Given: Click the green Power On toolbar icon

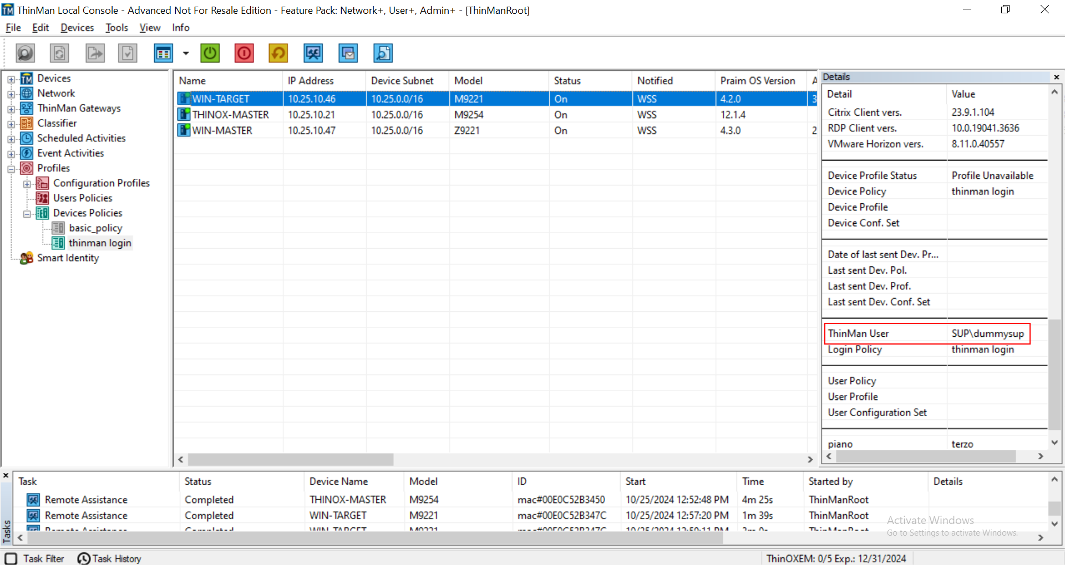Looking at the screenshot, I should (210, 53).
